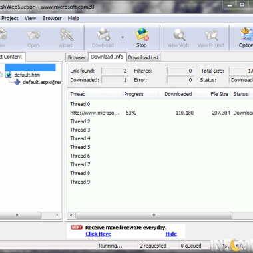Viewport: 253px width, 253px height.
Task: Follow the Click Here freeware link
Action: [99, 234]
